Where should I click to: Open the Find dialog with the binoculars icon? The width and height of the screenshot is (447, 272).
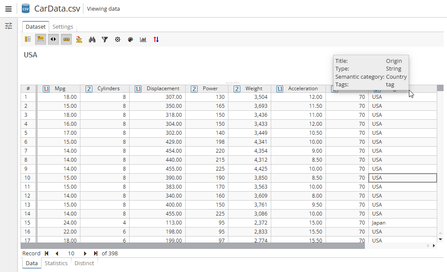[92, 39]
